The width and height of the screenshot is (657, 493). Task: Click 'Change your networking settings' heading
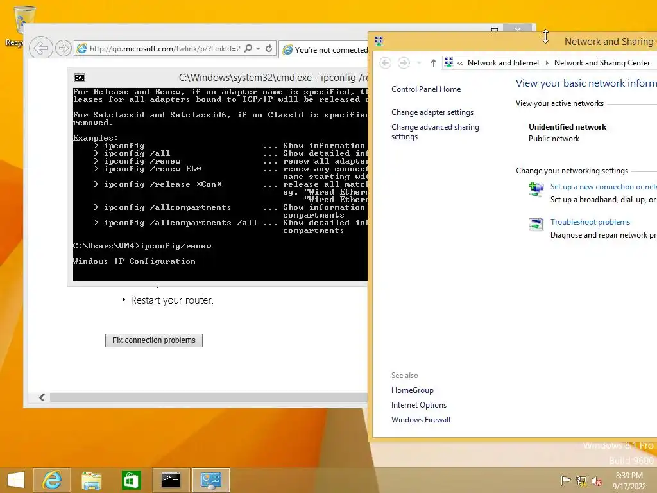click(572, 171)
